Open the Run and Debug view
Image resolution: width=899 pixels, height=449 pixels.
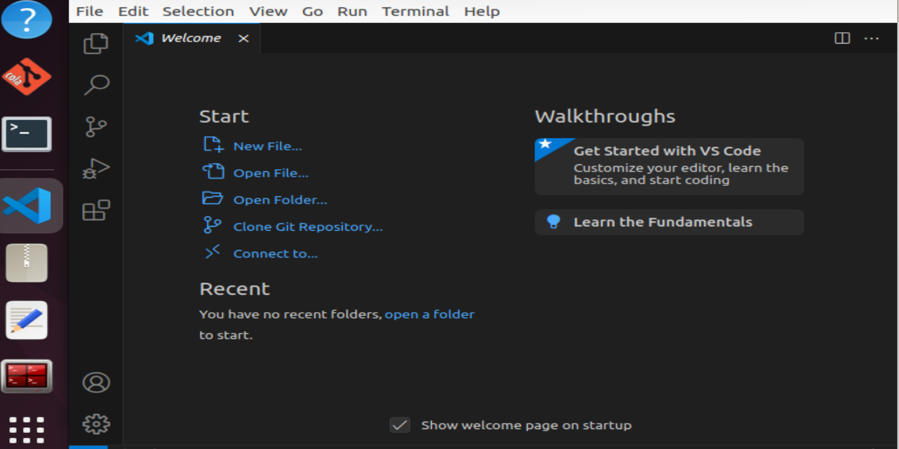(96, 169)
